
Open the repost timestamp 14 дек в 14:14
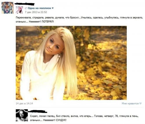pyautogui.click(x=24, y=103)
